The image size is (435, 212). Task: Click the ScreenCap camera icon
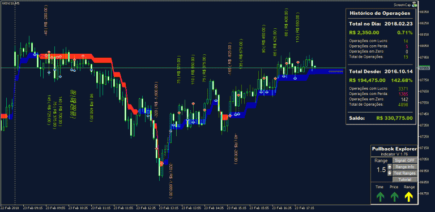[415, 4]
